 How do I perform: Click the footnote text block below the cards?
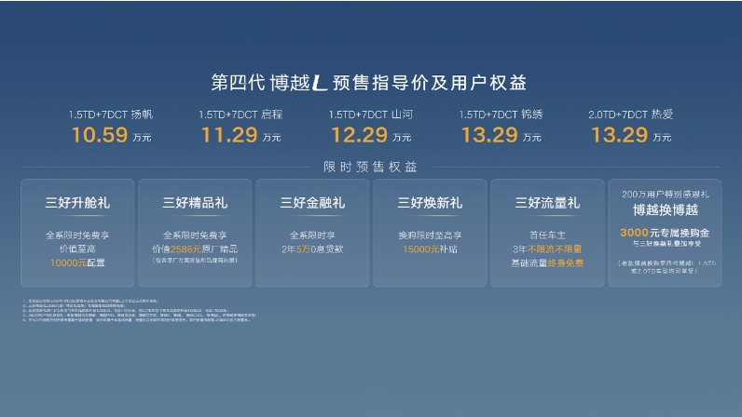[140, 310]
